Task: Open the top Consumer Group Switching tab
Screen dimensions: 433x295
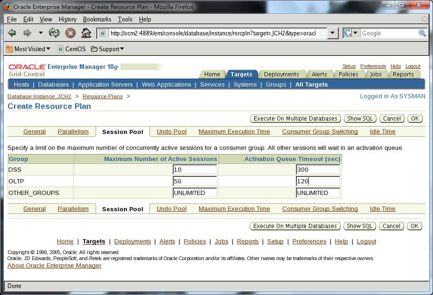Action: tap(320, 132)
